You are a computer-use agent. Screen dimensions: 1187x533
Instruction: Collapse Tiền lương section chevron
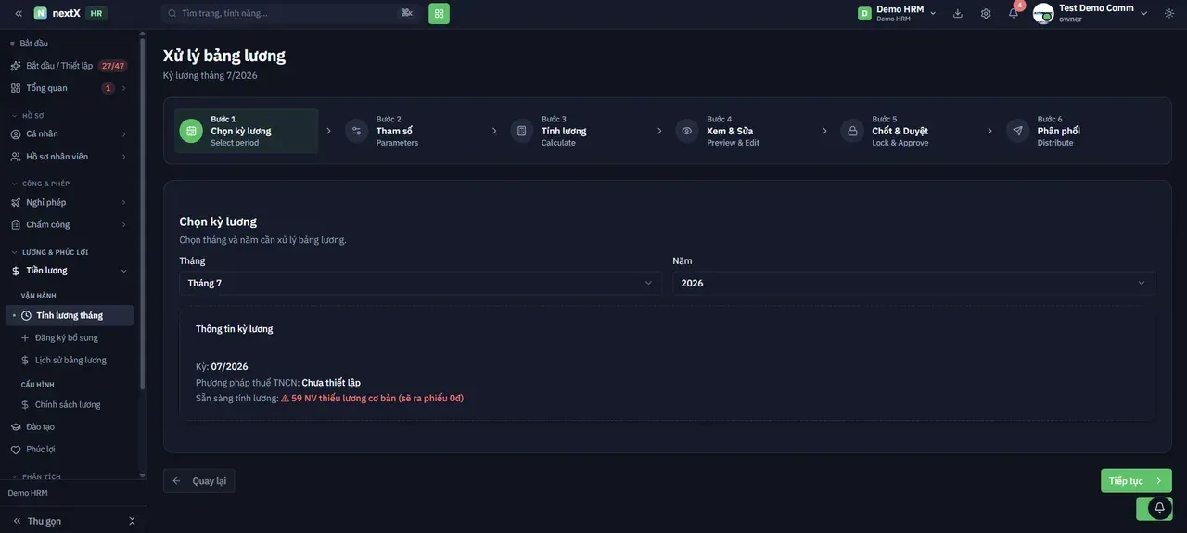123,271
